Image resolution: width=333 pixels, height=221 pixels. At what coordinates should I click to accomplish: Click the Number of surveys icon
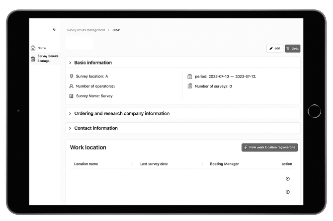click(190, 86)
